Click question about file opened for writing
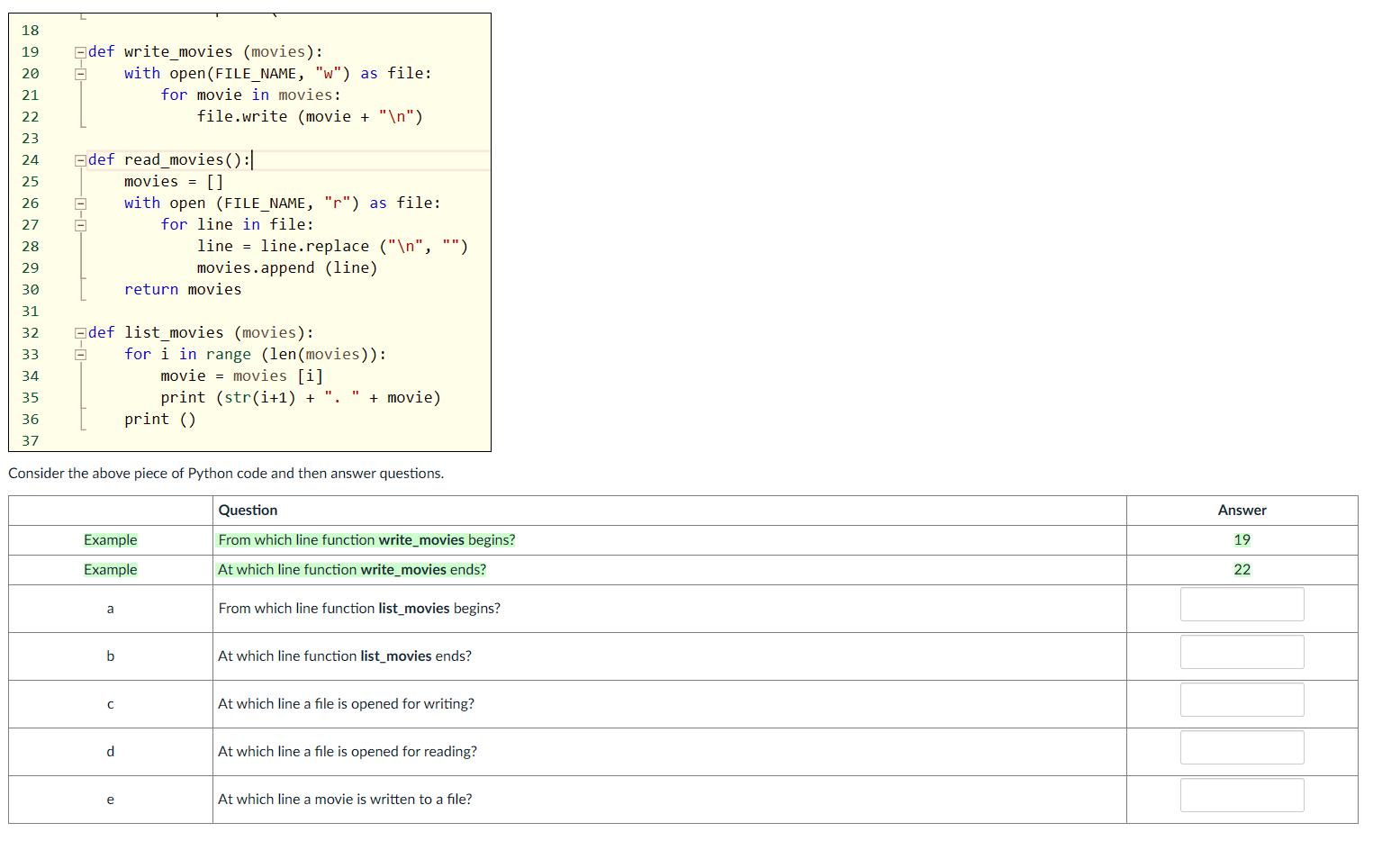The width and height of the screenshot is (1373, 841). point(346,704)
